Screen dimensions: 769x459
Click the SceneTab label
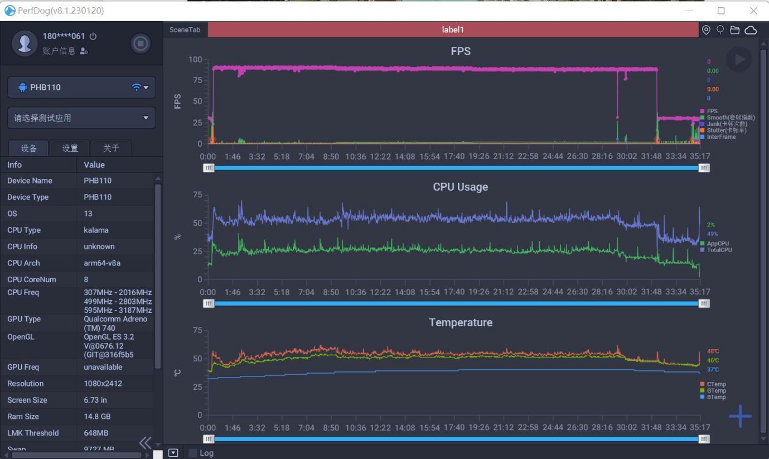pyautogui.click(x=185, y=30)
